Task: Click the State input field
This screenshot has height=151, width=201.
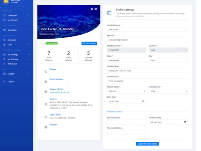Action: point(127,60)
